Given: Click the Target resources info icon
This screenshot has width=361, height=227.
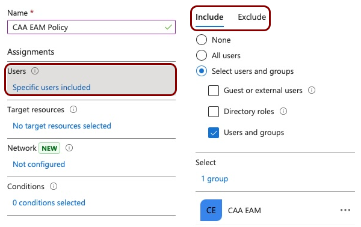Looking at the screenshot, I should [73, 109].
